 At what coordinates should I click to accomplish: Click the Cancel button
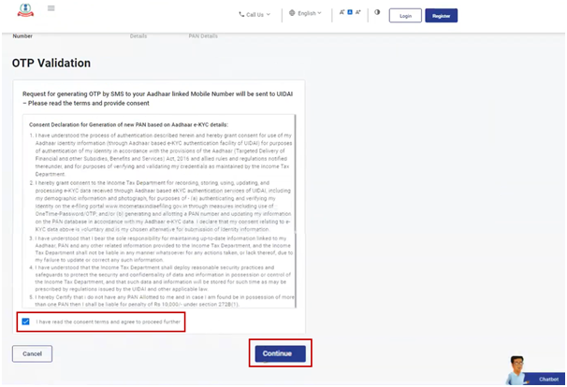click(x=32, y=354)
